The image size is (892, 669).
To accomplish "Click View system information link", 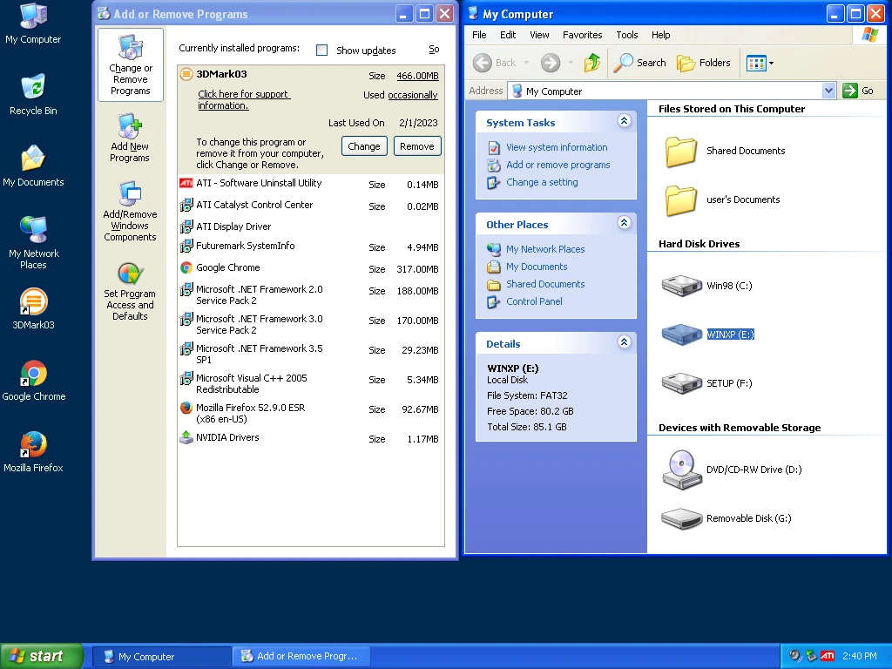I will 557,147.
